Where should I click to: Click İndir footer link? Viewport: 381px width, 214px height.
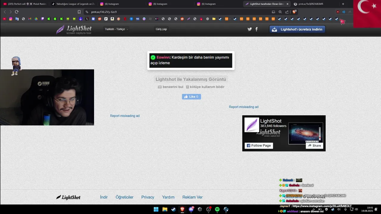click(x=104, y=197)
